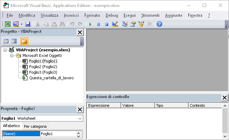
Task: Select Foglio3 (Foglio3) in project tree
Action: (x=43, y=72)
